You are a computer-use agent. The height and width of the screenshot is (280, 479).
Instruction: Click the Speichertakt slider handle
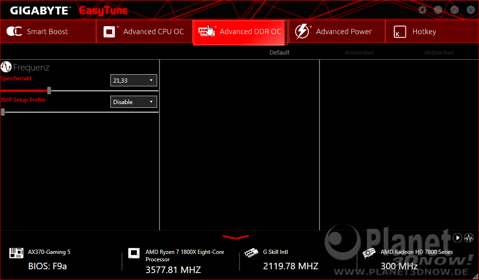(49, 91)
